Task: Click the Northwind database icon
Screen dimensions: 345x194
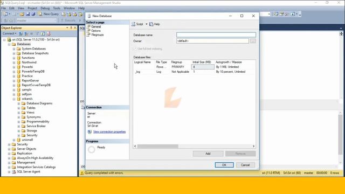Action: (x=19, y=63)
